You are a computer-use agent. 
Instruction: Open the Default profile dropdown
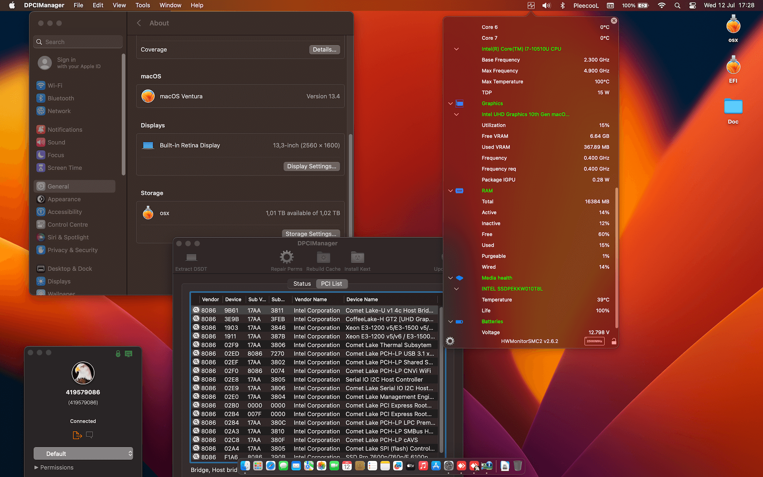point(83,454)
